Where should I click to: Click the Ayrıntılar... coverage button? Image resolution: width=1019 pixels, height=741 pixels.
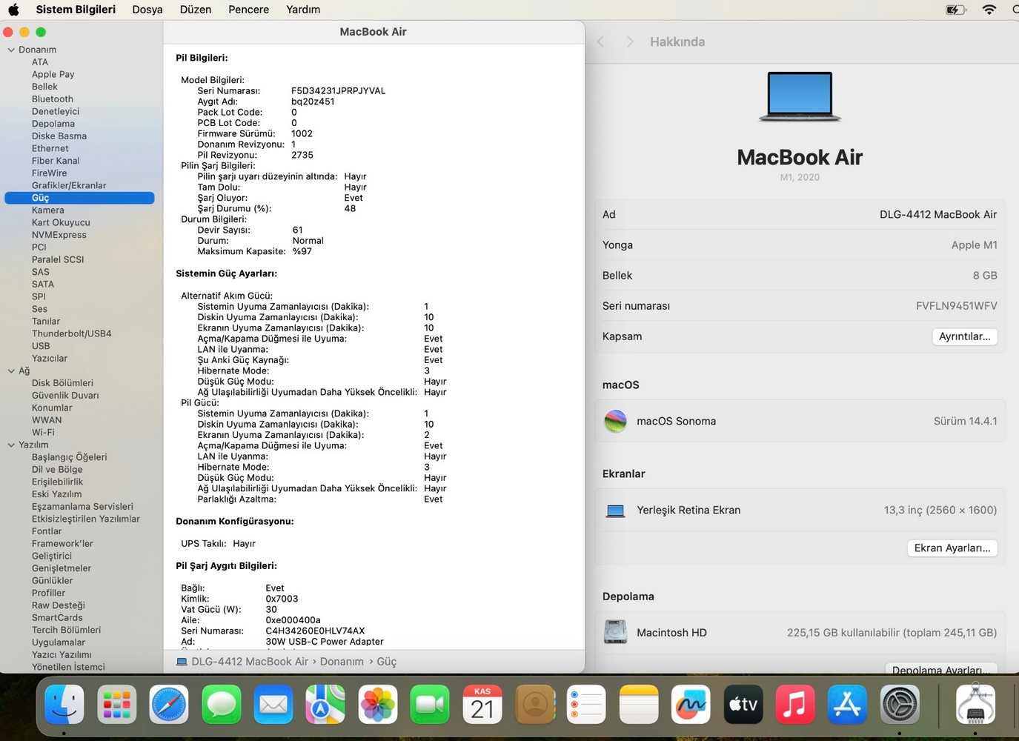point(964,336)
